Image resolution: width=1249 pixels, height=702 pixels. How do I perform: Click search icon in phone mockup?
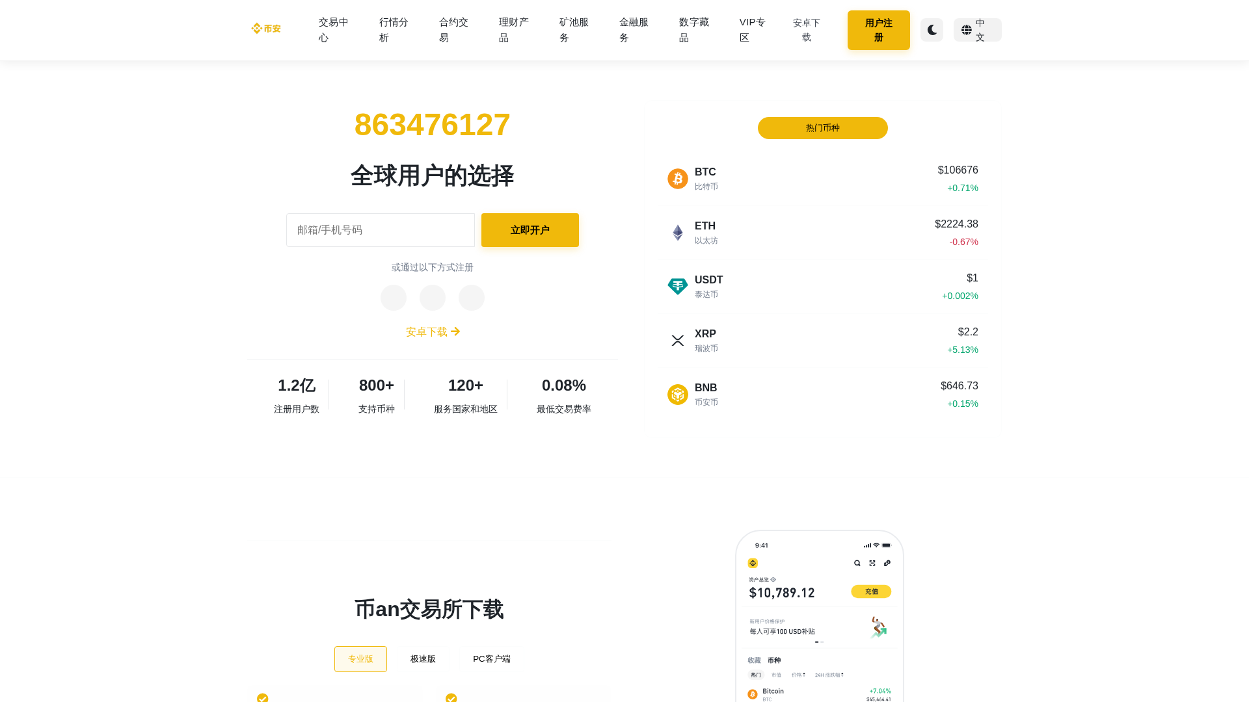click(857, 563)
